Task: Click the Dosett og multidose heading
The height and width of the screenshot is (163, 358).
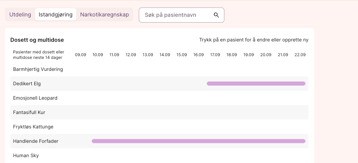Action: [37, 40]
